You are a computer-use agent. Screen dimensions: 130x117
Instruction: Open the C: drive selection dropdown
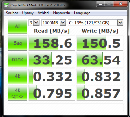96,23
